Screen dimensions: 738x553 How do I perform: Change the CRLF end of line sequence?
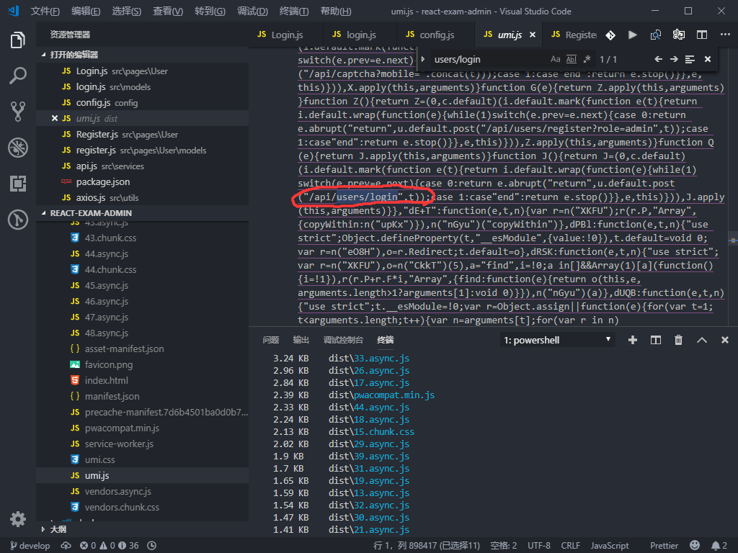point(571,546)
